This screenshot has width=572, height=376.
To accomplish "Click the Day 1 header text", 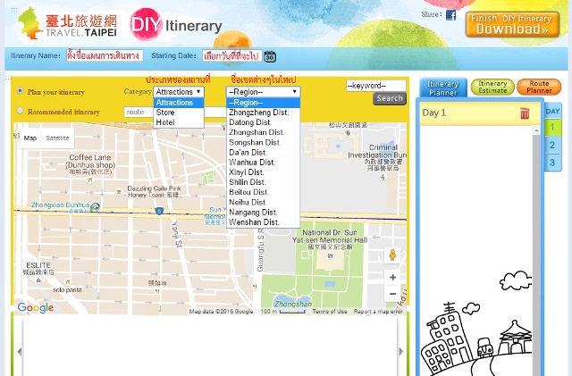I will [433, 113].
